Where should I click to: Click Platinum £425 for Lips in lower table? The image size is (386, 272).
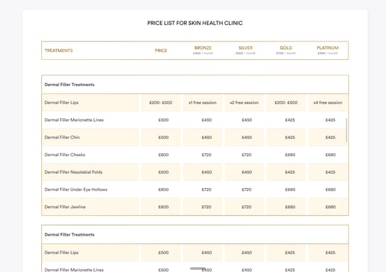(331, 253)
